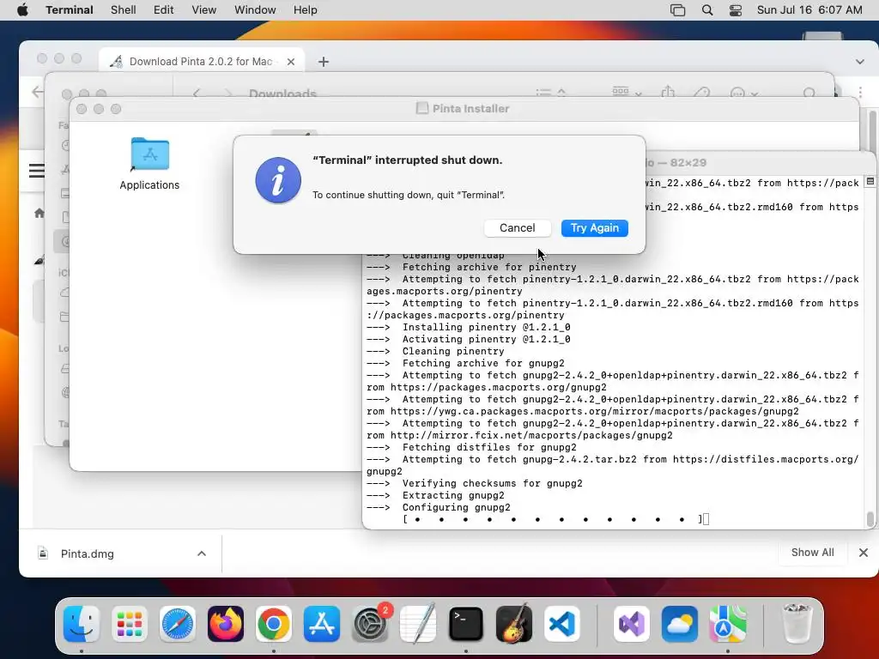Viewport: 879px width, 659px height.
Task: Open the Applications folder shortcut
Action: [149, 164]
